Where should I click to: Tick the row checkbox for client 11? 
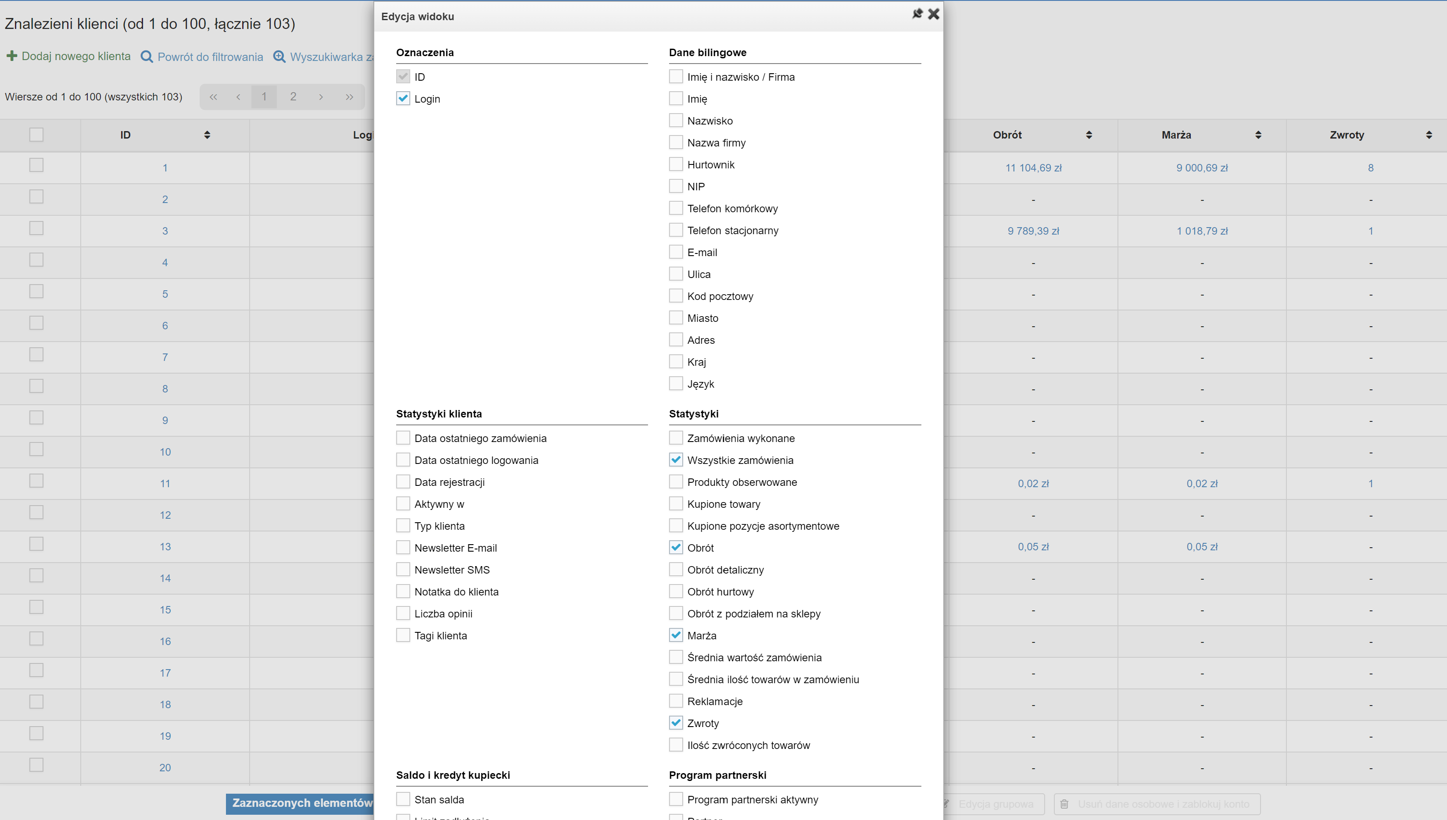click(36, 481)
